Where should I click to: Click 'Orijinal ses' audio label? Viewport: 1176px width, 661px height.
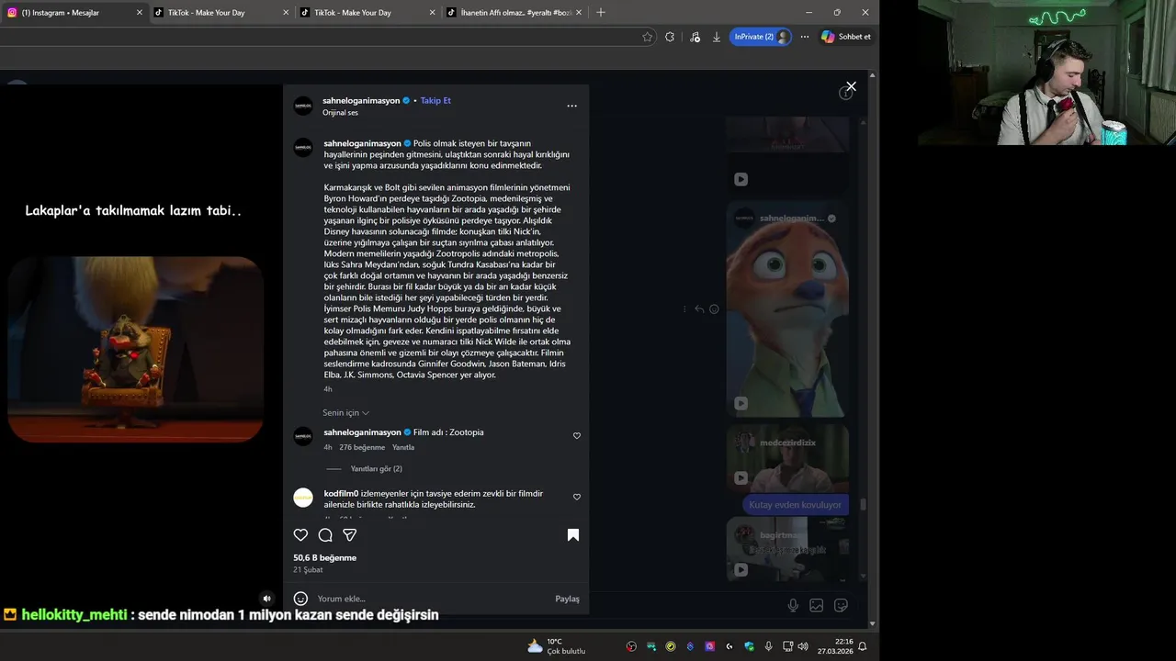point(340,113)
